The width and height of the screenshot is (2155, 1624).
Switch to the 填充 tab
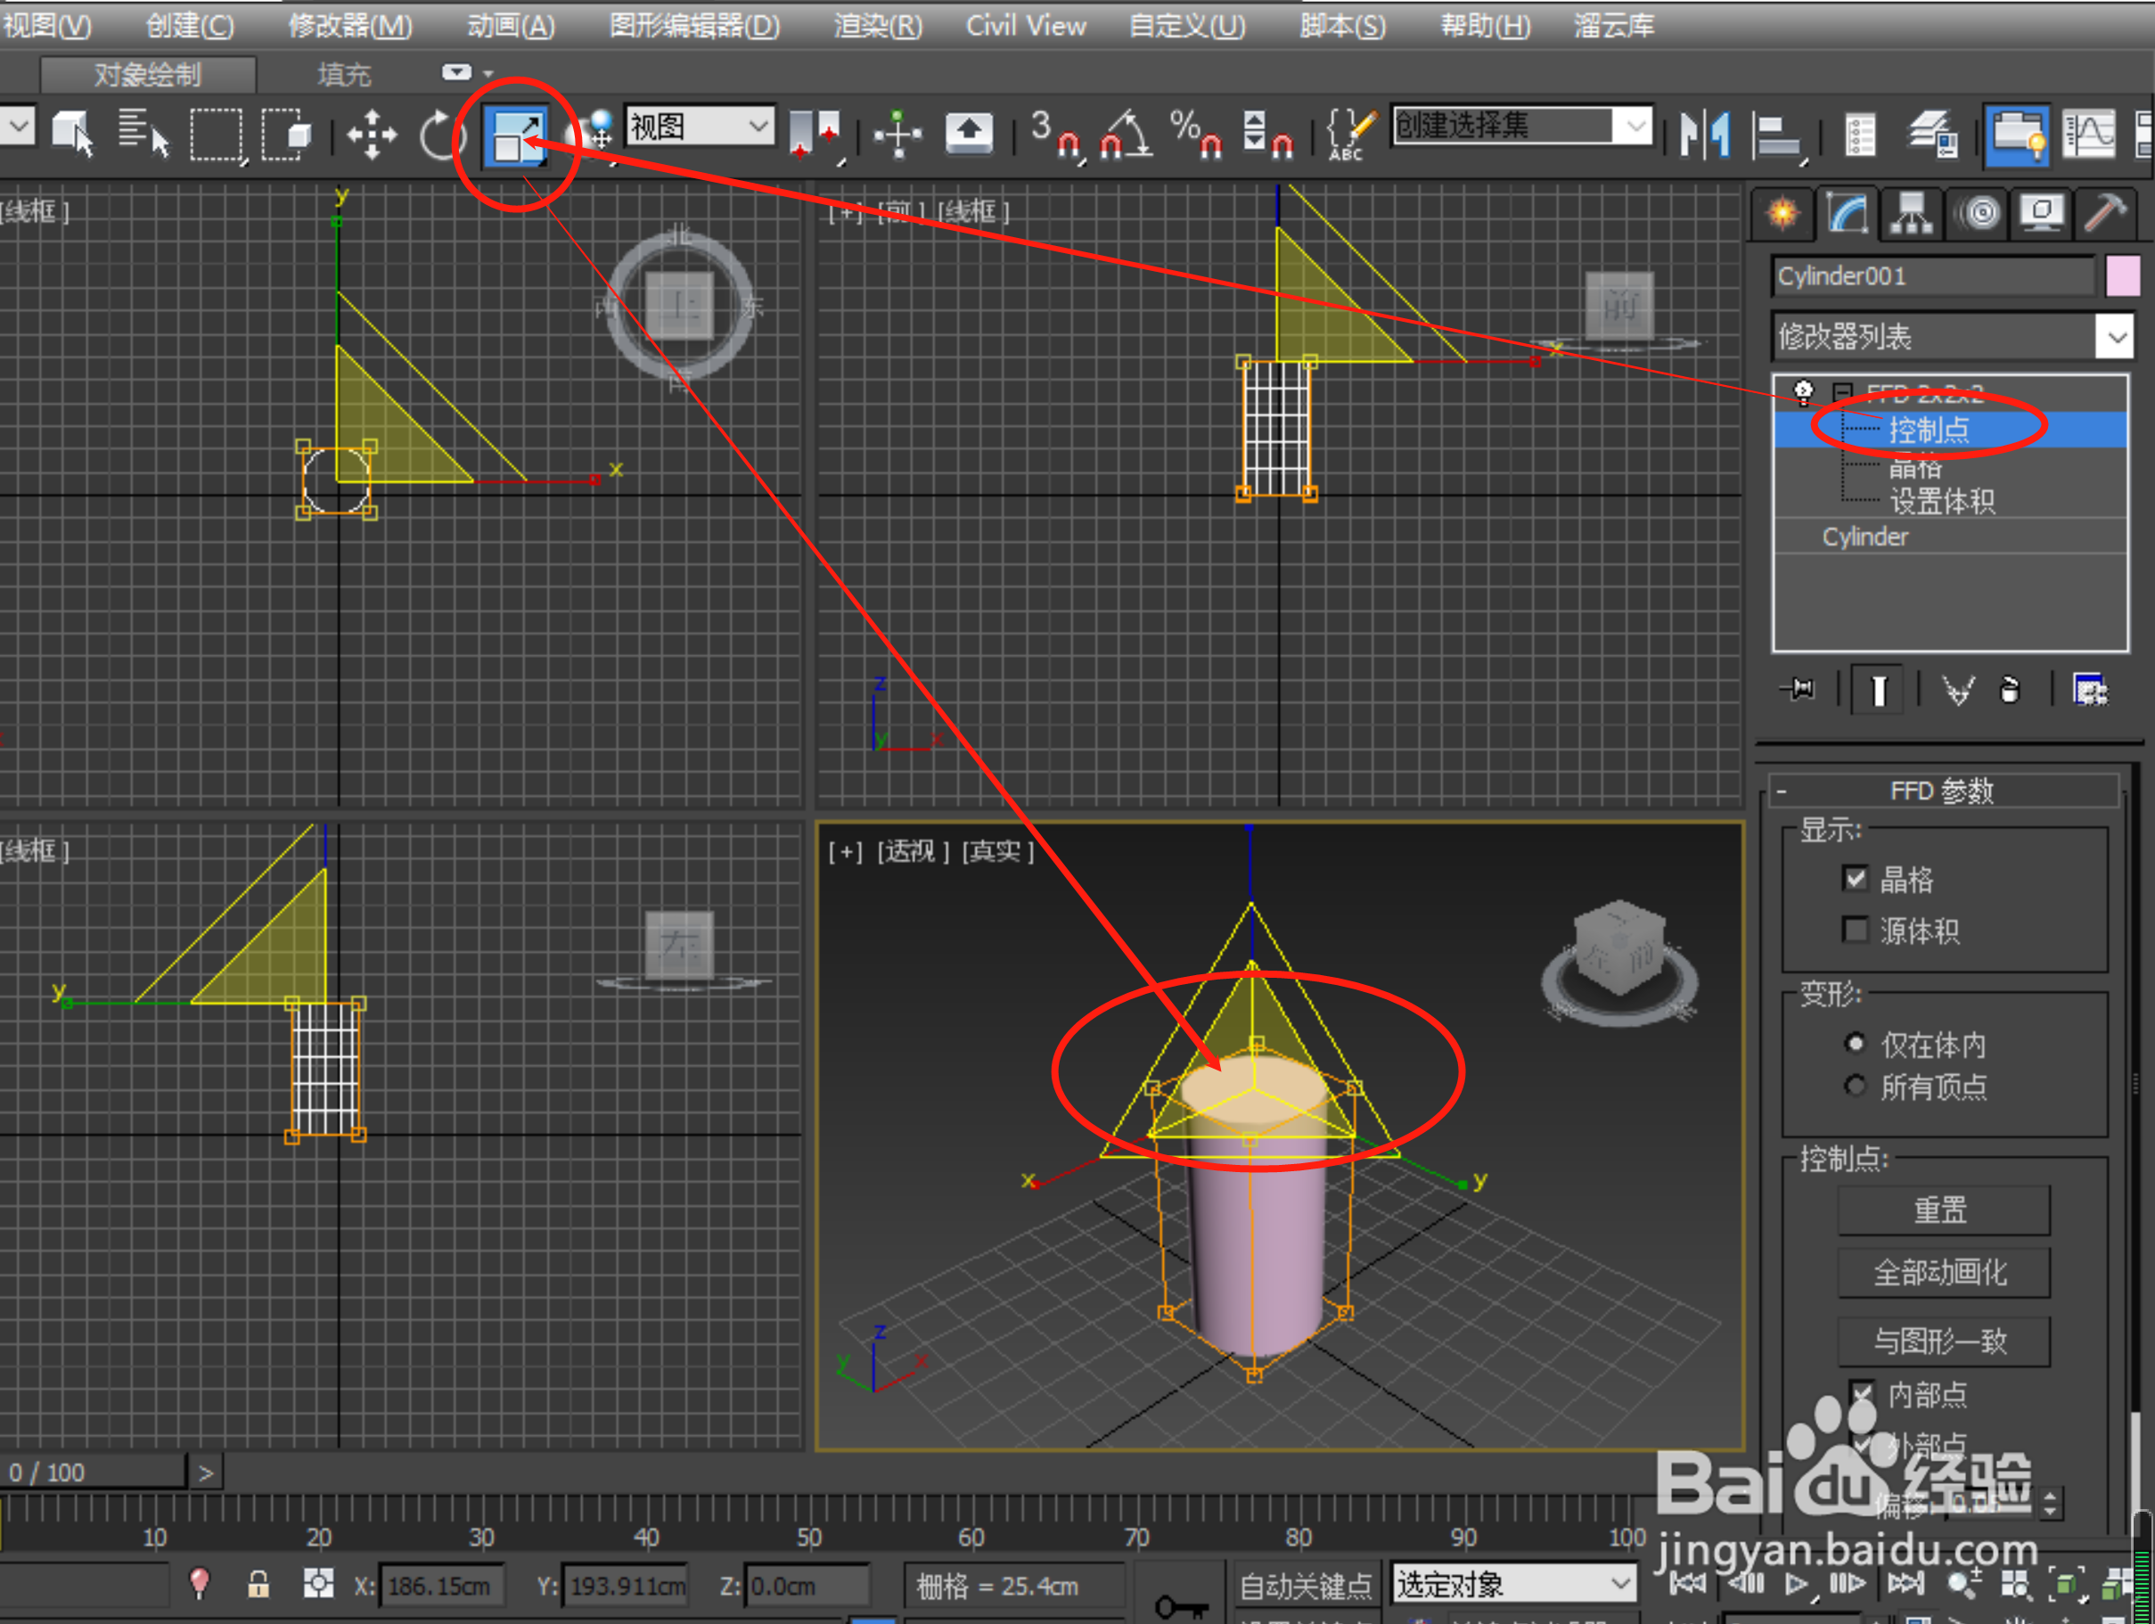[x=343, y=74]
